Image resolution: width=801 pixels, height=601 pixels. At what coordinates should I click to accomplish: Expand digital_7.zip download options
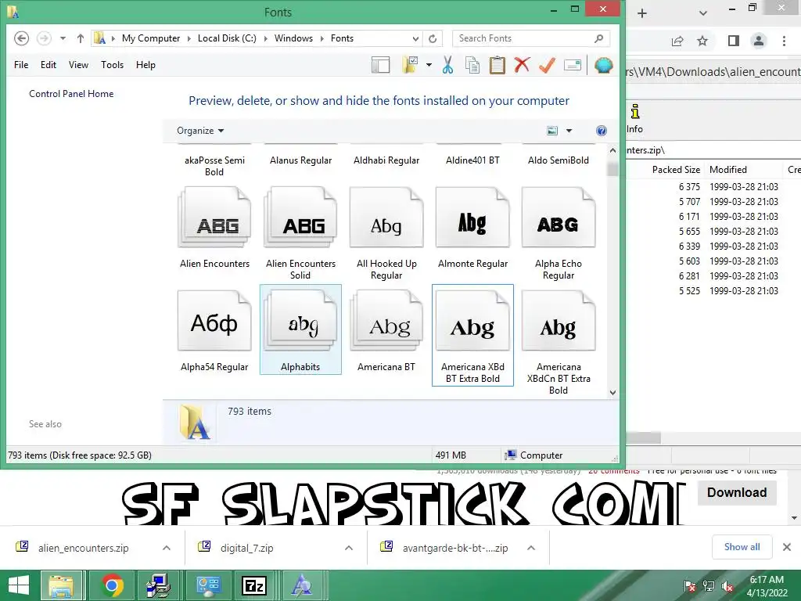(x=349, y=548)
